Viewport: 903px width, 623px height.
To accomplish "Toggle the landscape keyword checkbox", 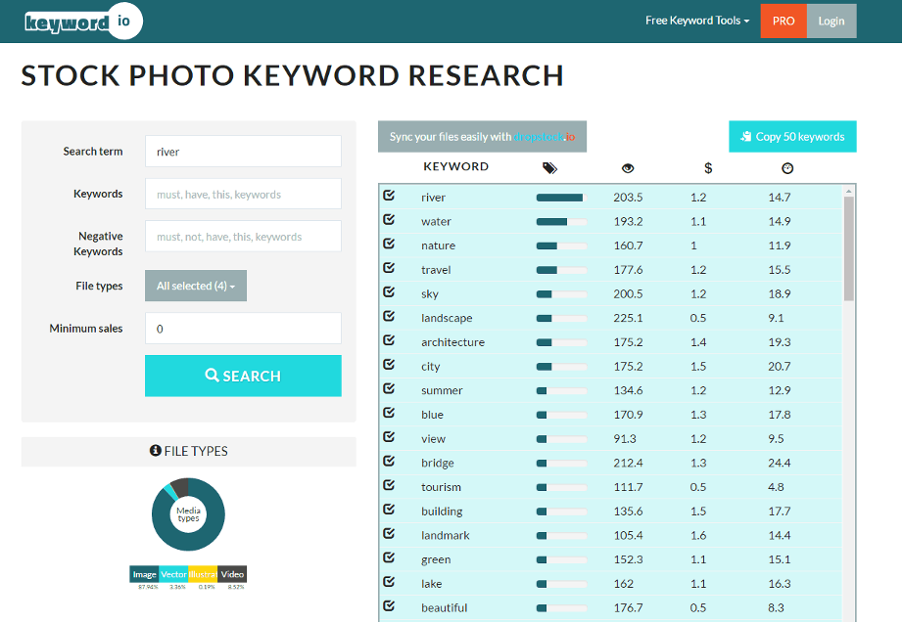I will [x=389, y=317].
